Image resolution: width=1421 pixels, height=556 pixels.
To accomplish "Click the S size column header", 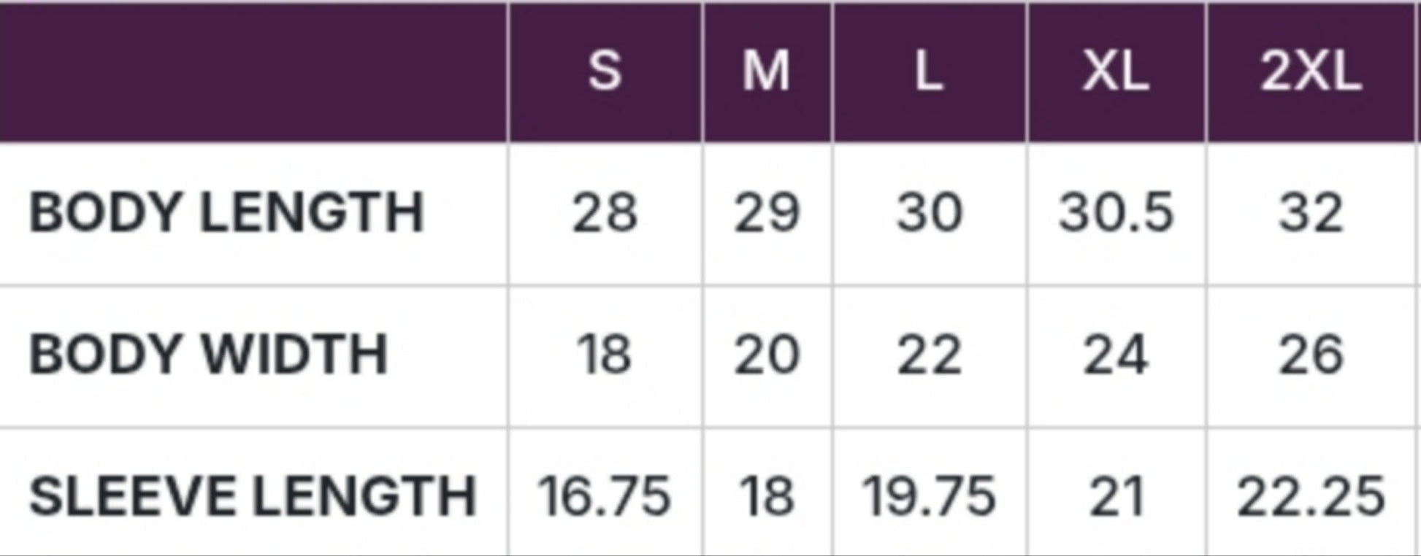I will point(605,71).
